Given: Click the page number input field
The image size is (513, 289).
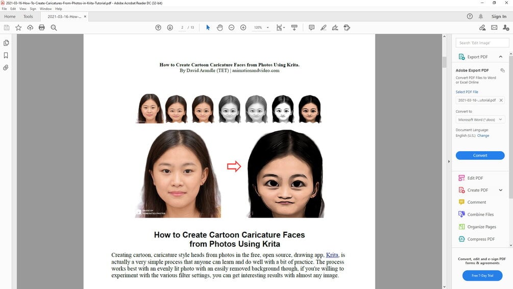Looking at the screenshot, I should click(182, 28).
